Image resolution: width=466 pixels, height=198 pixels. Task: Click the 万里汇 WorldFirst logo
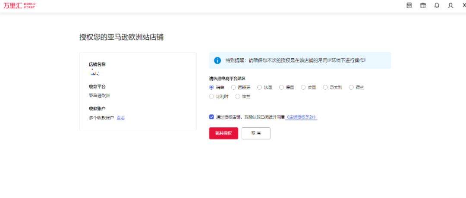pyautogui.click(x=19, y=6)
